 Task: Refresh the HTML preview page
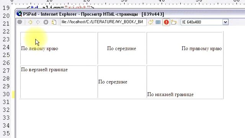coord(54,22)
